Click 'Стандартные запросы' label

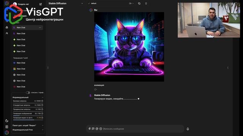coord(22,105)
